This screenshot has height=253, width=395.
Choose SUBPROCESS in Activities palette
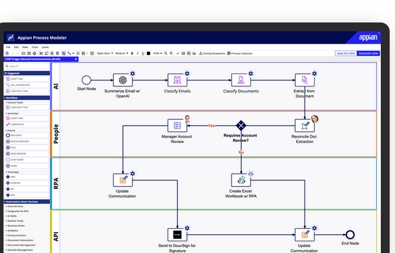click(x=27, y=124)
